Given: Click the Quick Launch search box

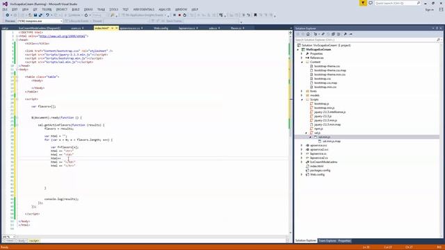Looking at the screenshot, I should click(x=397, y=3).
